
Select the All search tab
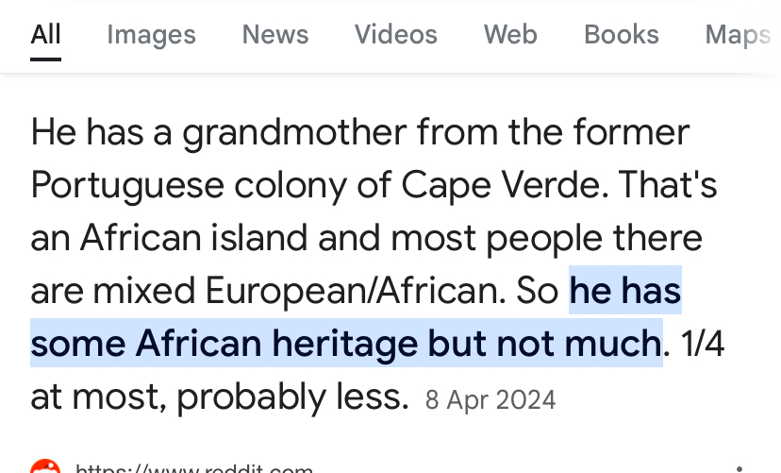pyautogui.click(x=45, y=35)
